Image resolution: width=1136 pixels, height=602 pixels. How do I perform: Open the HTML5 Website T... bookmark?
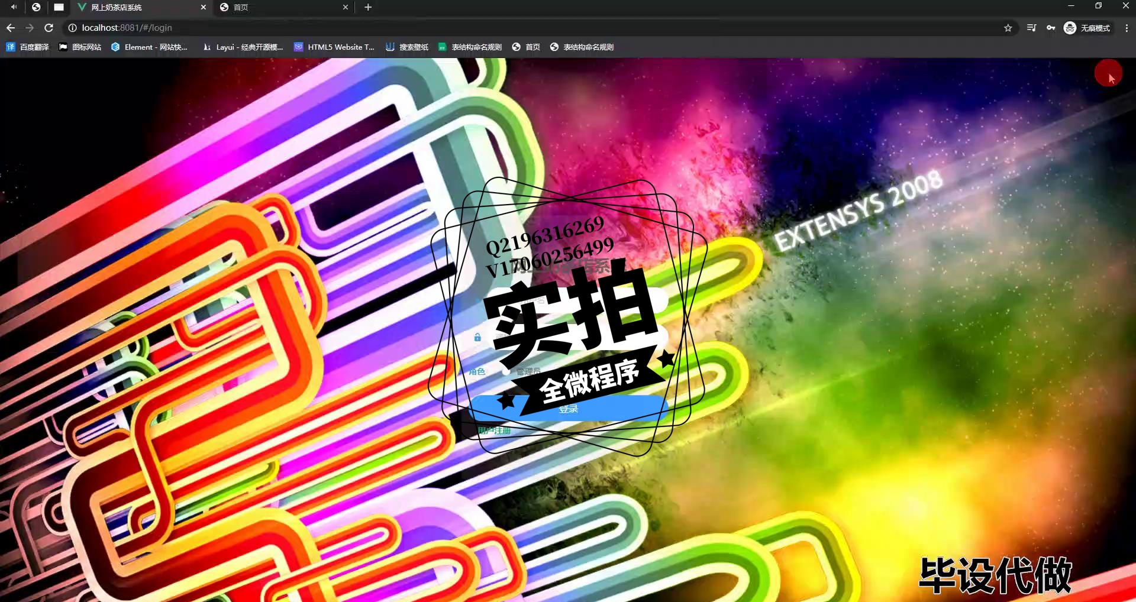pos(334,47)
